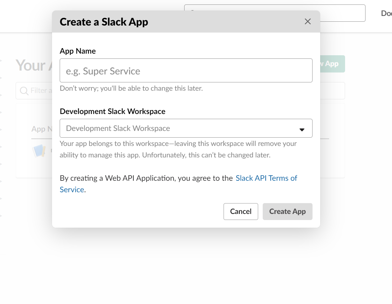
Task: Click the Filter apps field behind the dialog
Action: point(34,91)
